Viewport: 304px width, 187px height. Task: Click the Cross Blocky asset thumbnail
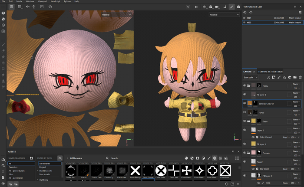(135, 171)
